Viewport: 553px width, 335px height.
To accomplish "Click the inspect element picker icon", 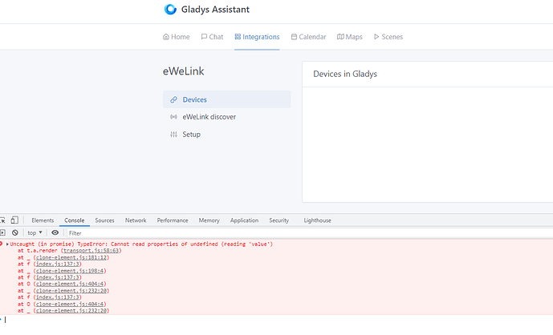I will tap(2, 220).
